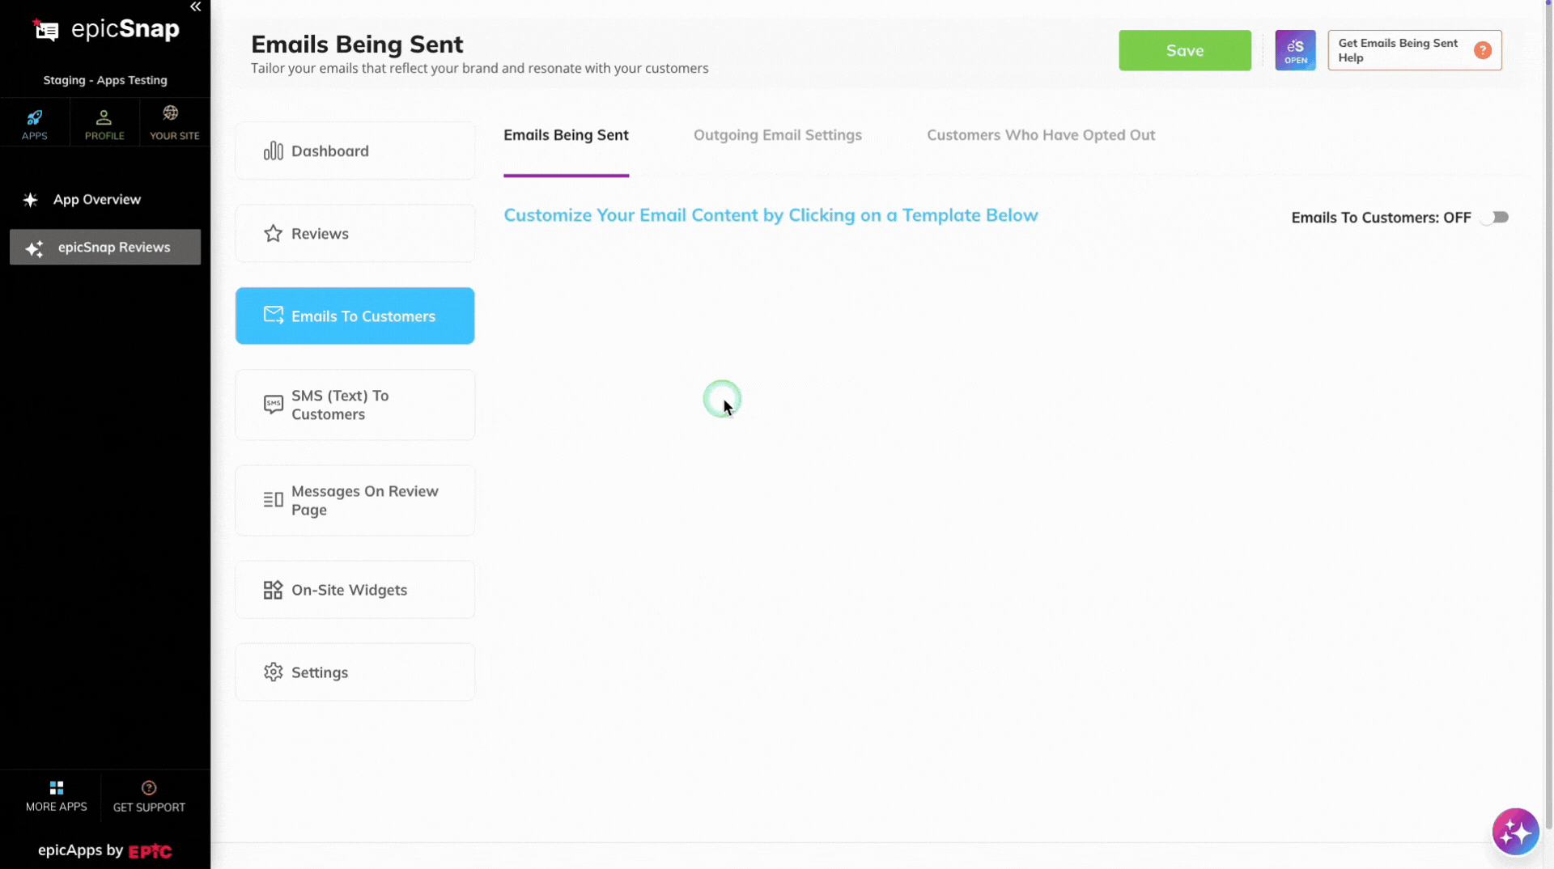The height and width of the screenshot is (869, 1554).
Task: Click the Settings gear icon
Action: (273, 672)
